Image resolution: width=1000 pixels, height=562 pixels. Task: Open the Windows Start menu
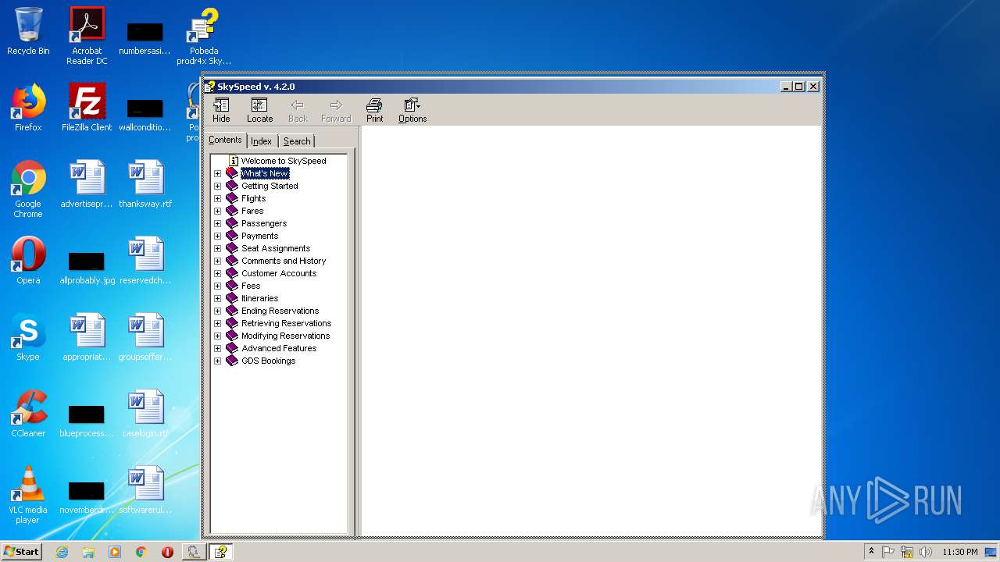(x=22, y=551)
